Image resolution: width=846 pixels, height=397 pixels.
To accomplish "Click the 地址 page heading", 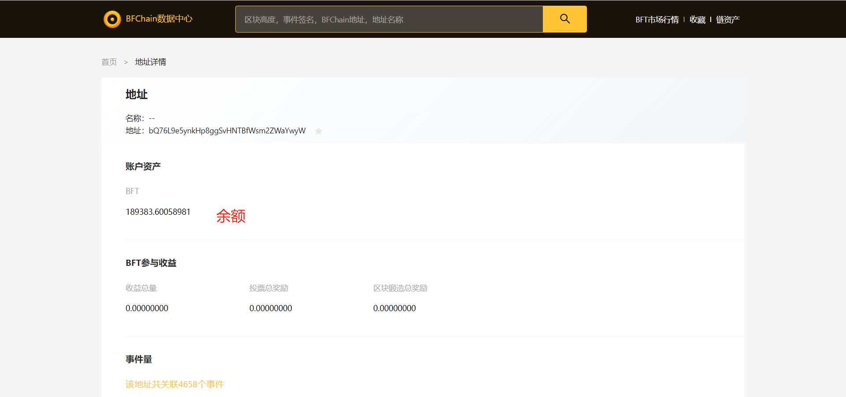I will [x=137, y=94].
